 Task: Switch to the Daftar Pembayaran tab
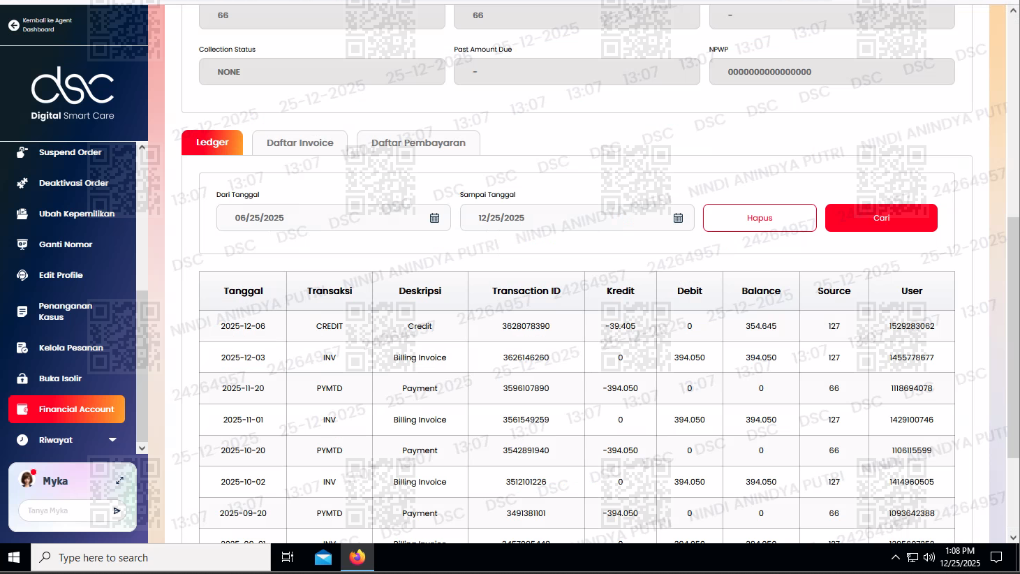coord(418,142)
